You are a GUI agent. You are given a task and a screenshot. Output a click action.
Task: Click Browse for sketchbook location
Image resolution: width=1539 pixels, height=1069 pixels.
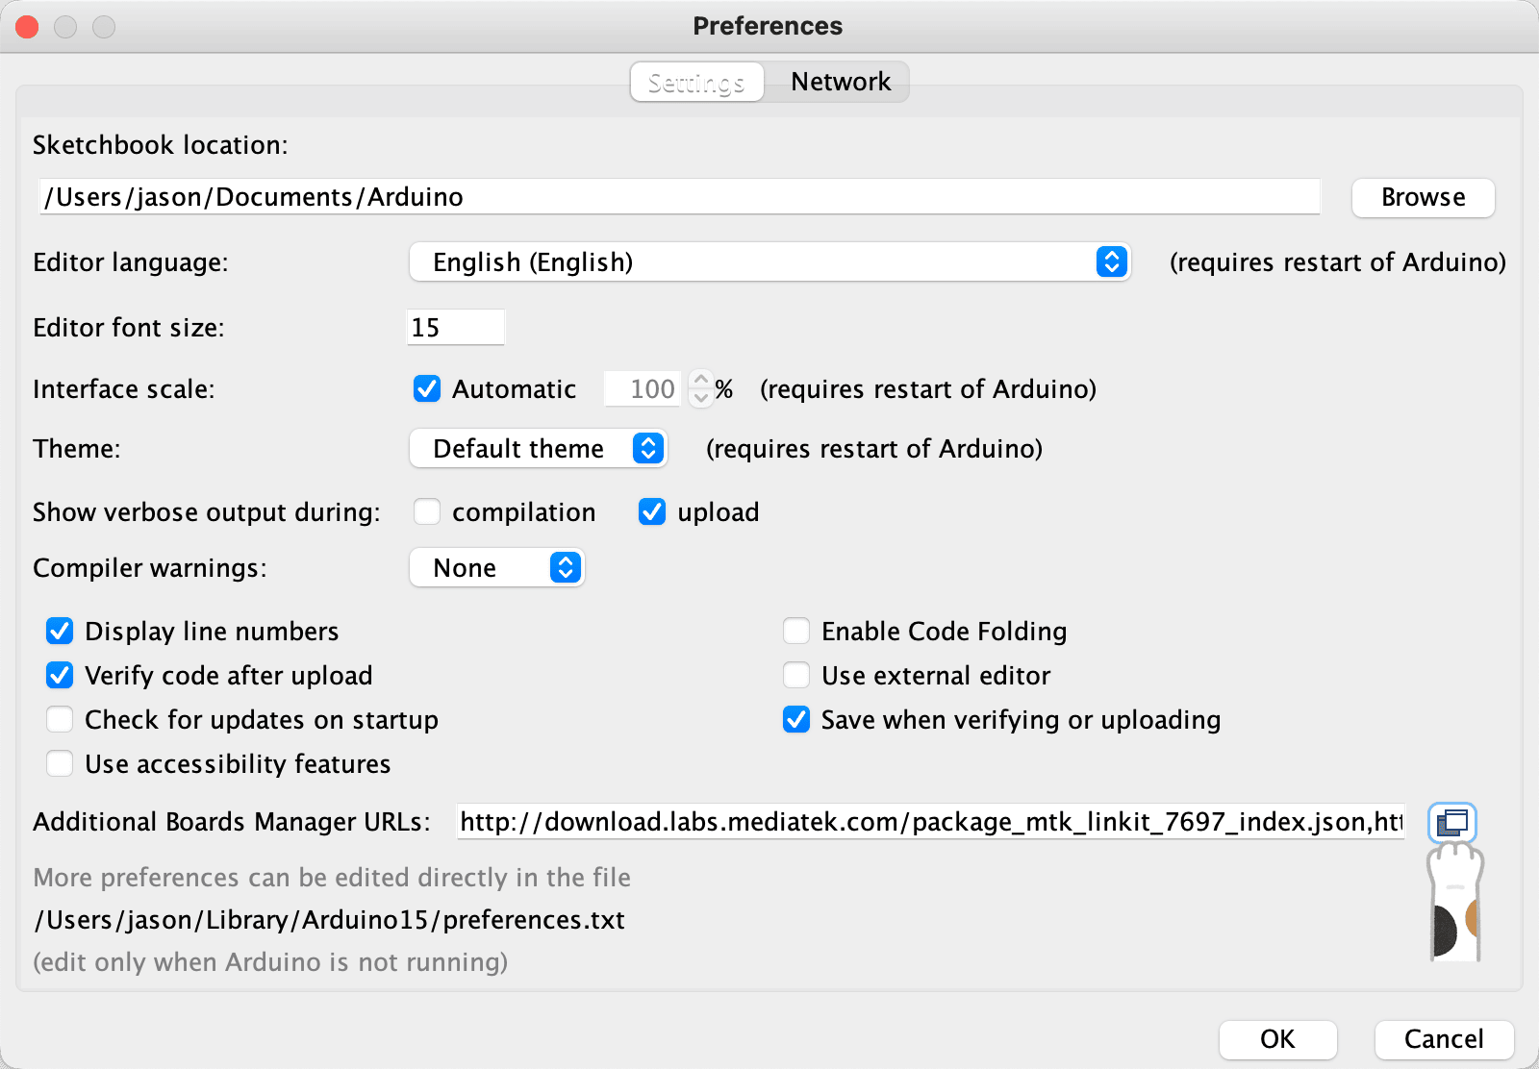click(x=1423, y=197)
